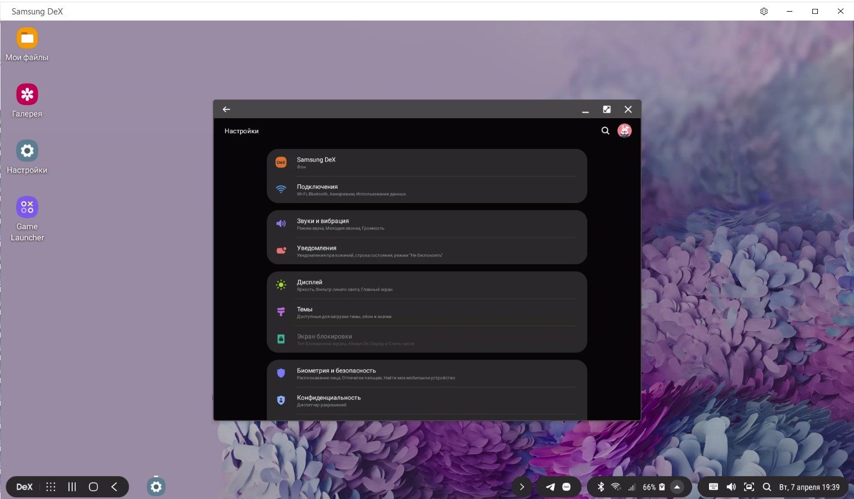Open the Дисплей settings section

(x=427, y=285)
